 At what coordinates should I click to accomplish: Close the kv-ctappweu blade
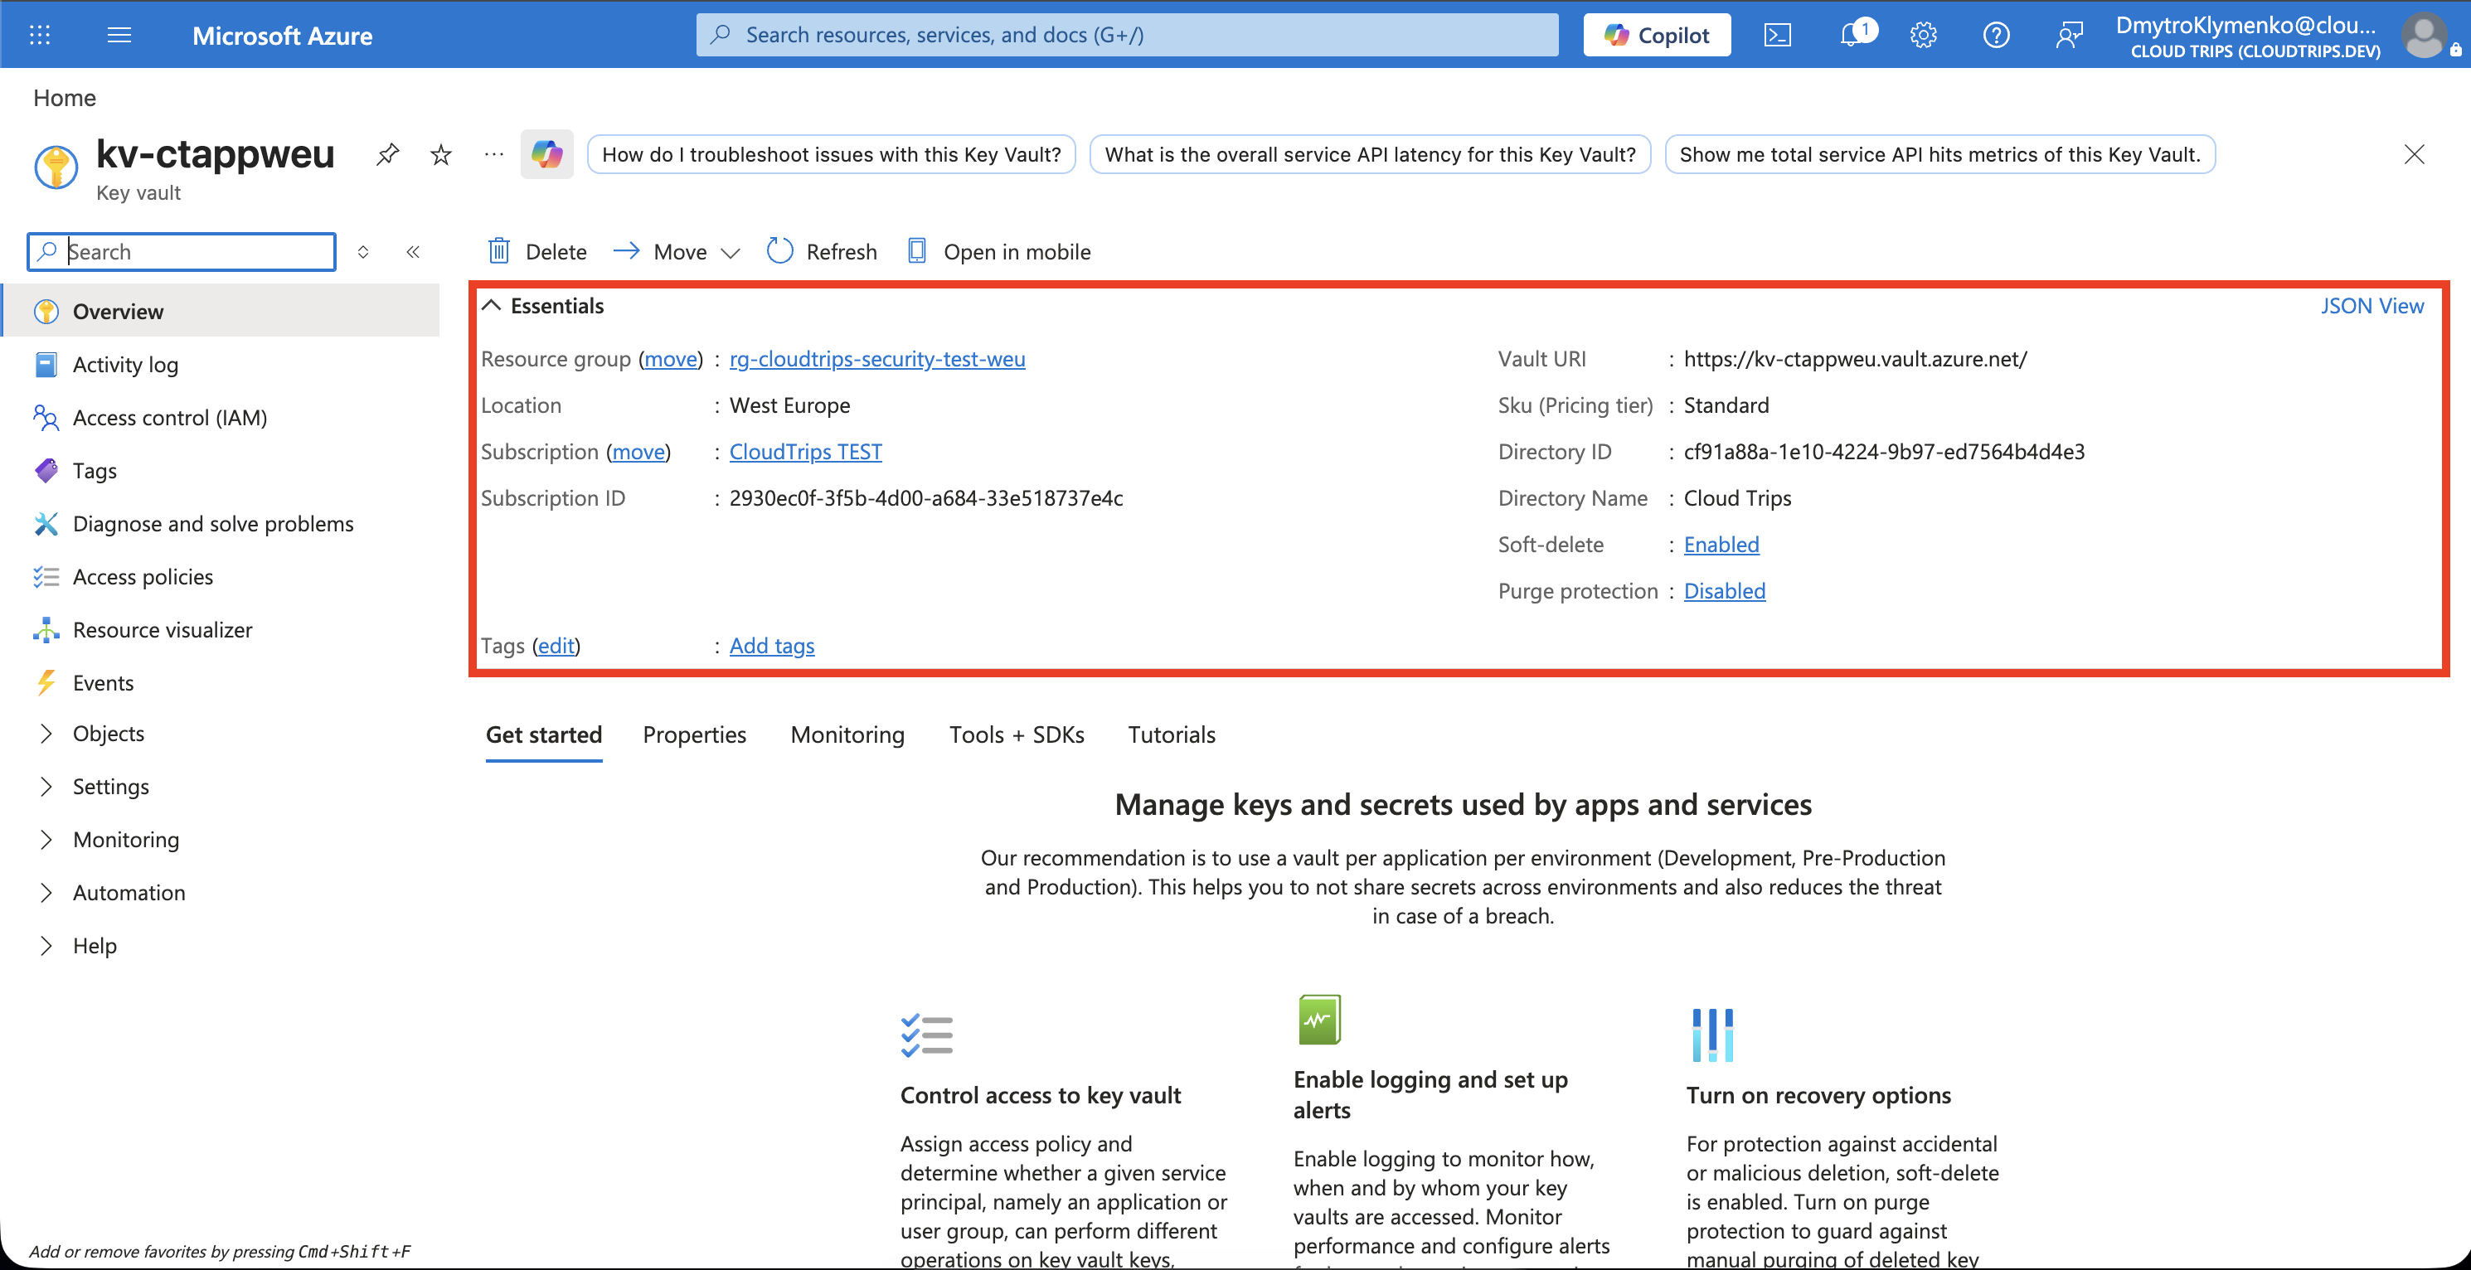click(2414, 154)
